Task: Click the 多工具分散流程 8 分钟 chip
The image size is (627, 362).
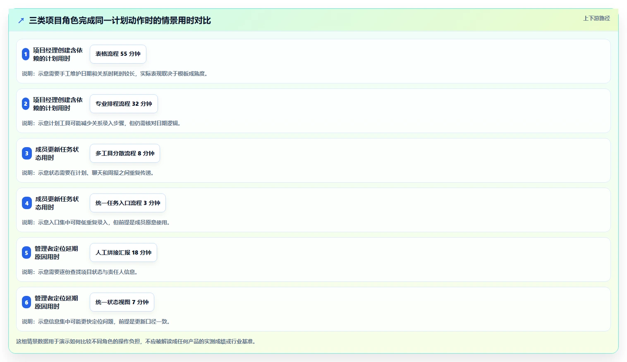Action: pyautogui.click(x=125, y=153)
